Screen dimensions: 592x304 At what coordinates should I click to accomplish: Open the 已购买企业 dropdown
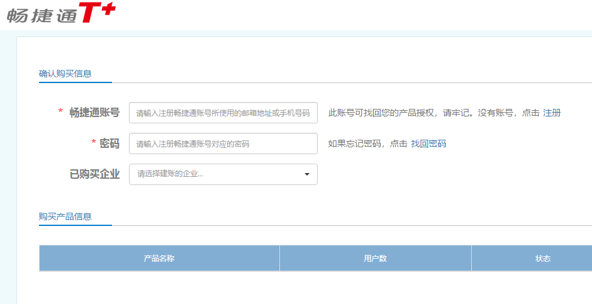[x=223, y=174]
